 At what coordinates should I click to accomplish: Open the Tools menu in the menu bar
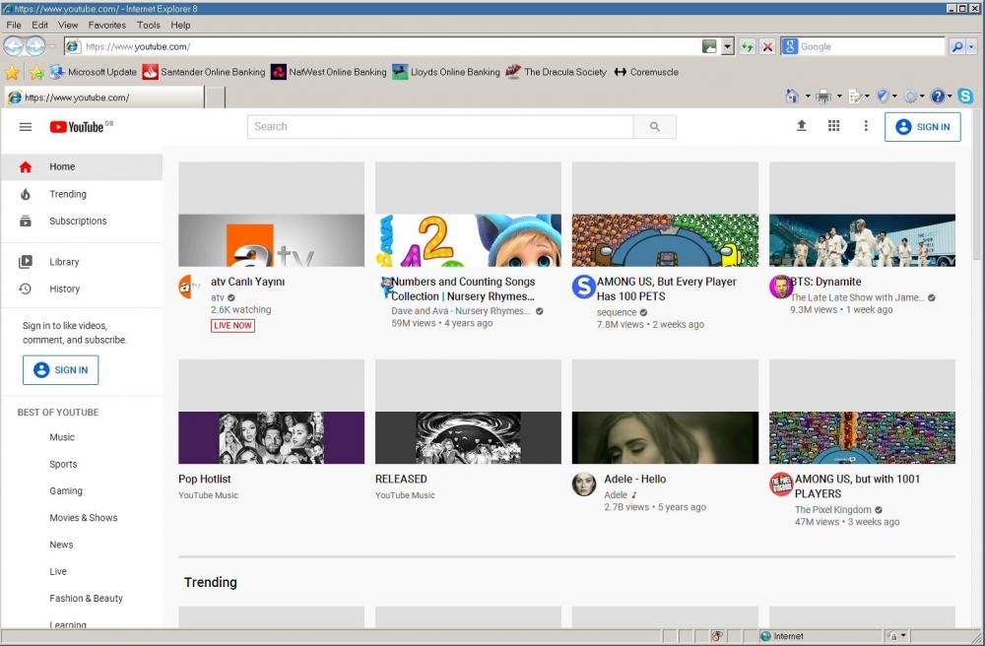(149, 25)
